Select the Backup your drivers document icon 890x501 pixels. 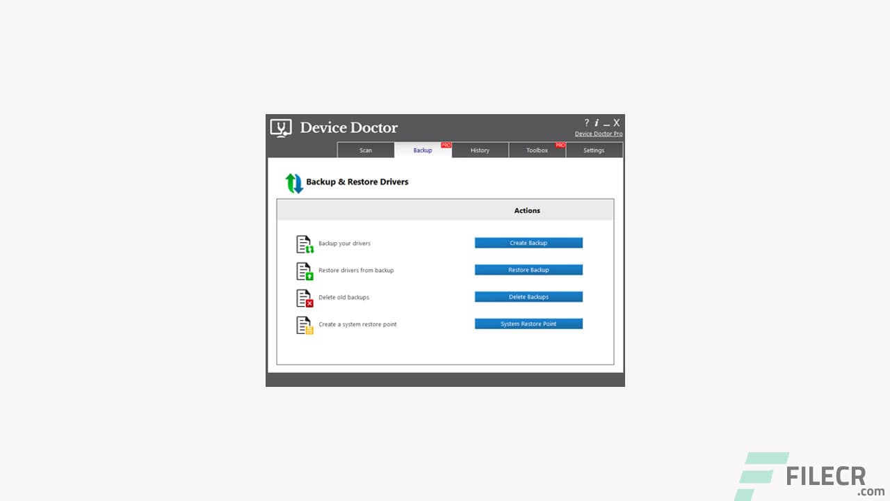tap(304, 244)
